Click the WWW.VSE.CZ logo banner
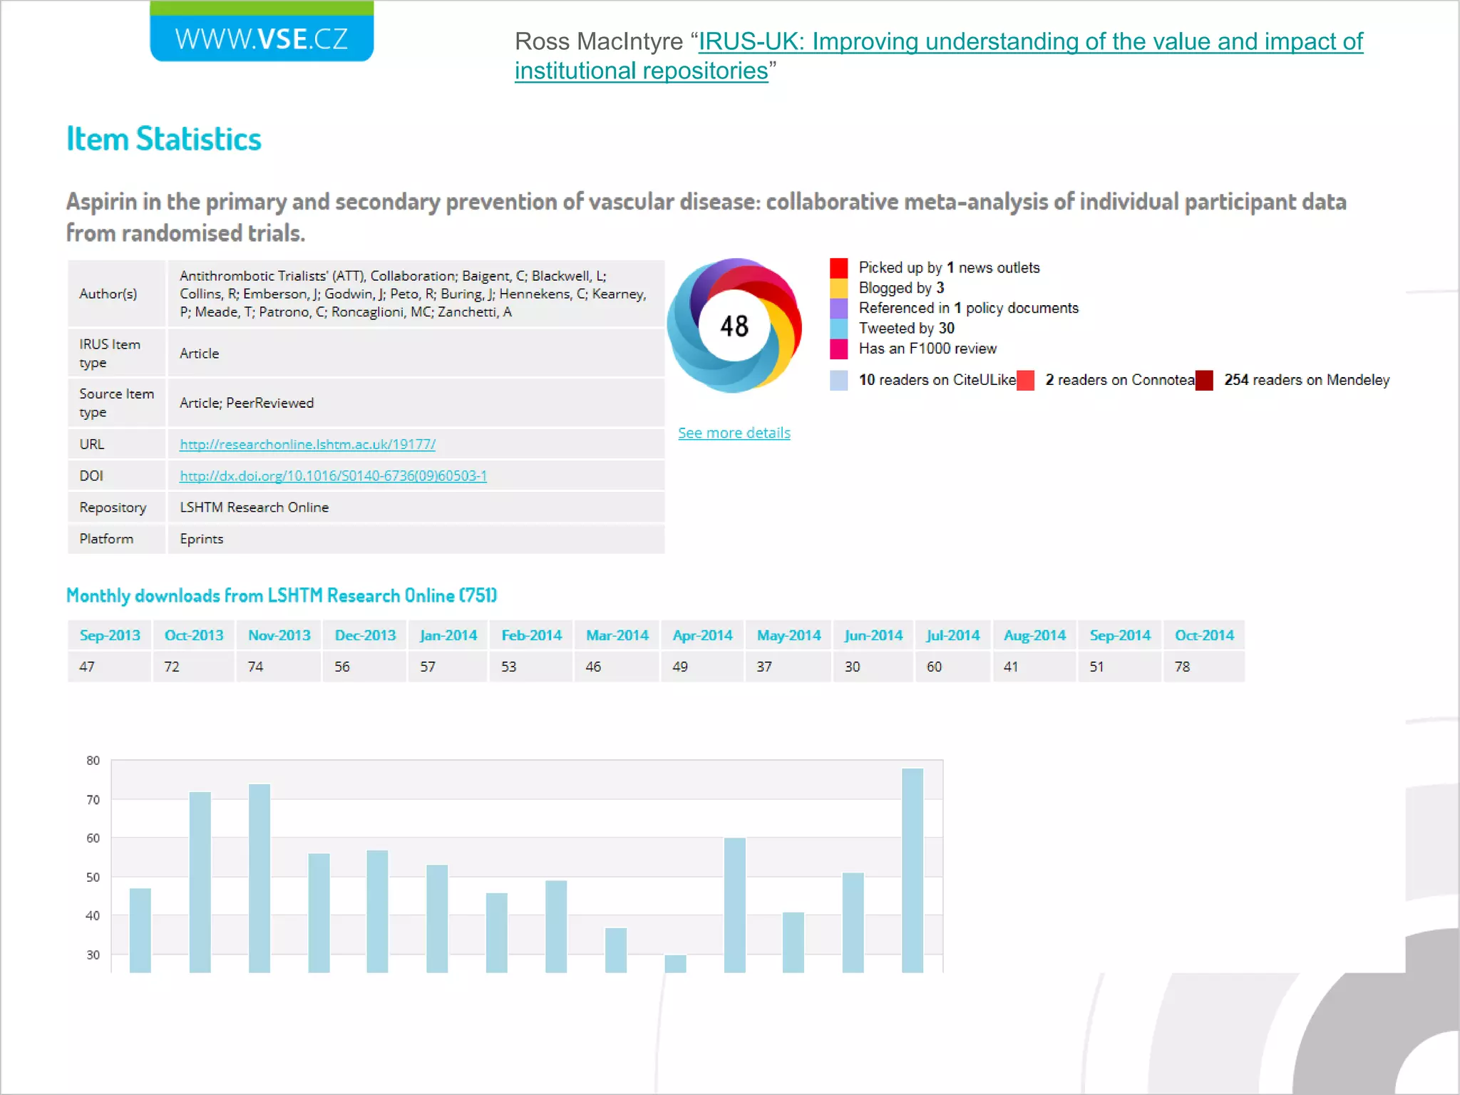This screenshot has width=1460, height=1095. point(262,36)
